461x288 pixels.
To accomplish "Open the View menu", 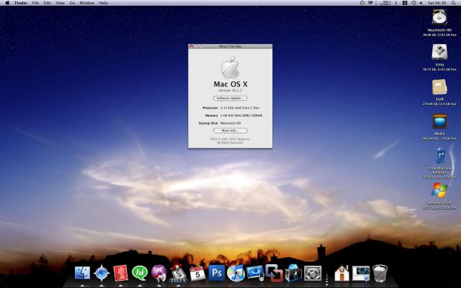I will [x=60, y=3].
